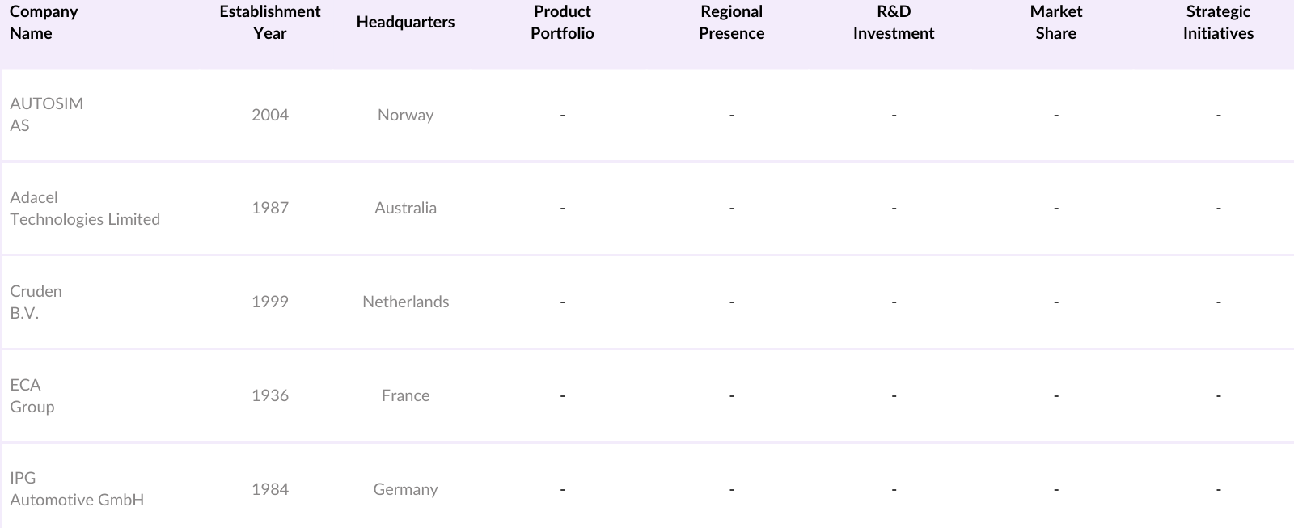Screen dimensions: 1294x528
Task: Click the Norway headquarters cell
Action: pyautogui.click(x=405, y=115)
